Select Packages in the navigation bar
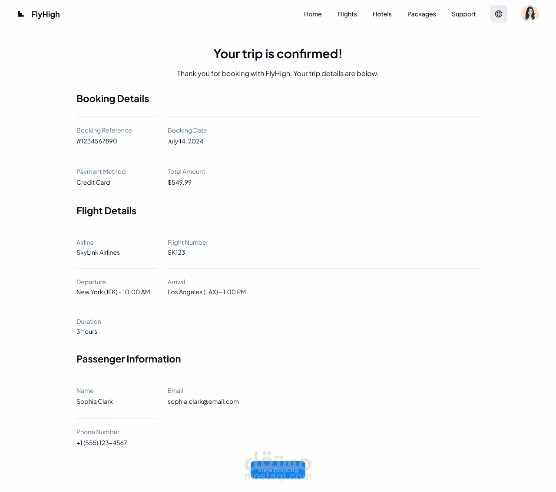The image size is (556, 492). click(421, 14)
